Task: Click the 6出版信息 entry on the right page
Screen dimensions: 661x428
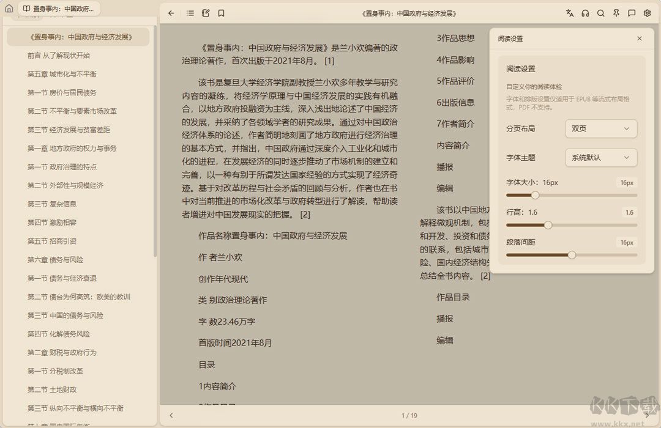Action: pos(455,102)
